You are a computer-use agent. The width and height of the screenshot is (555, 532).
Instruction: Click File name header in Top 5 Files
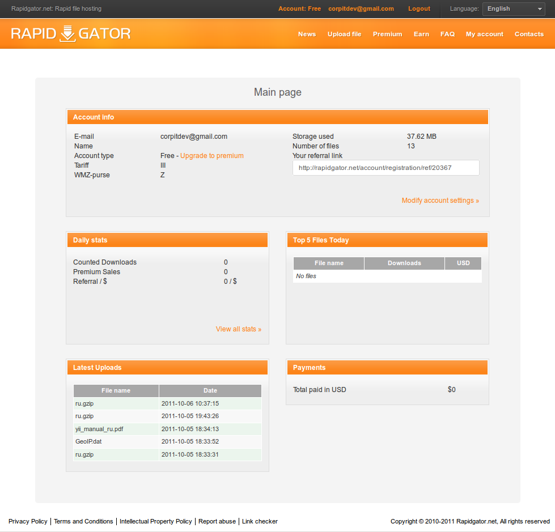tap(329, 263)
